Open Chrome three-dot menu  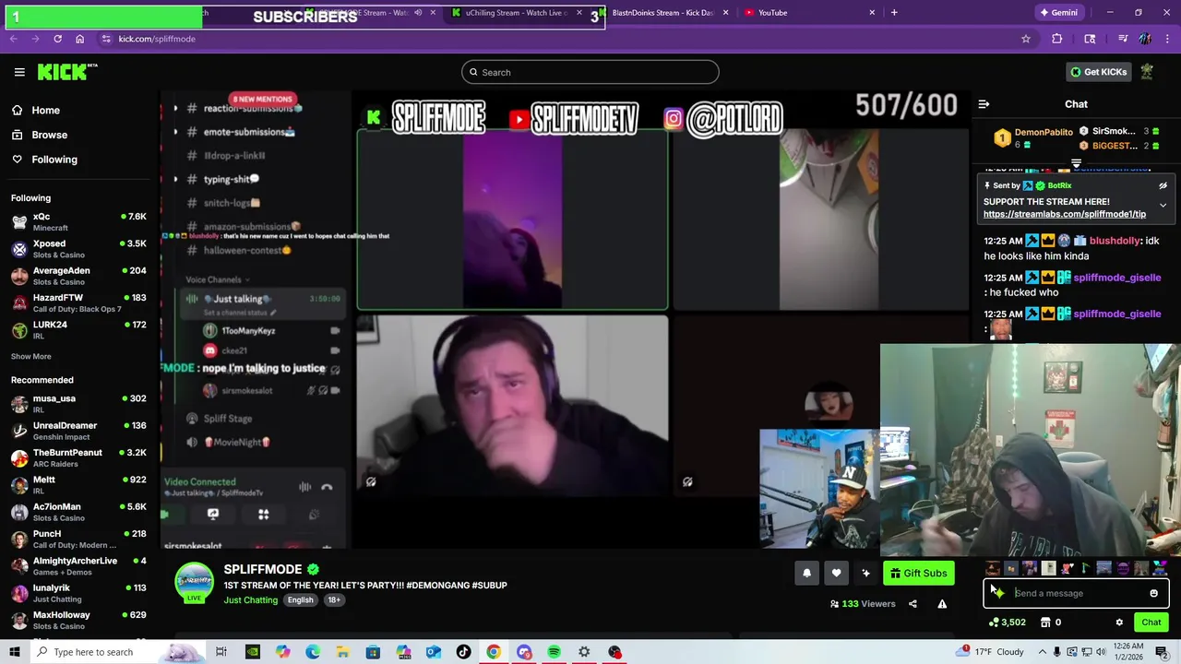tap(1166, 39)
